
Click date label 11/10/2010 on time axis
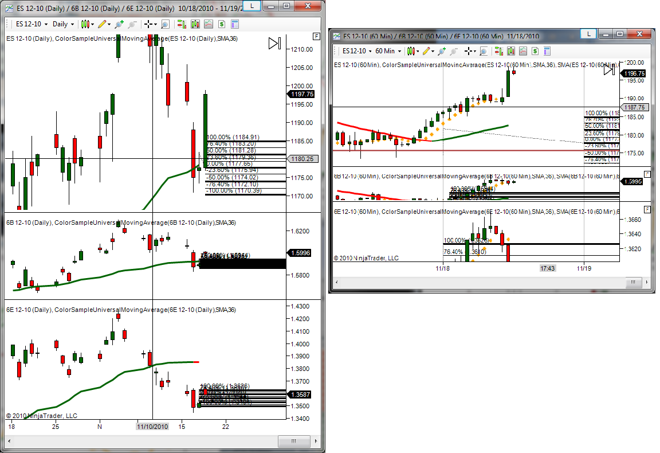tap(152, 427)
